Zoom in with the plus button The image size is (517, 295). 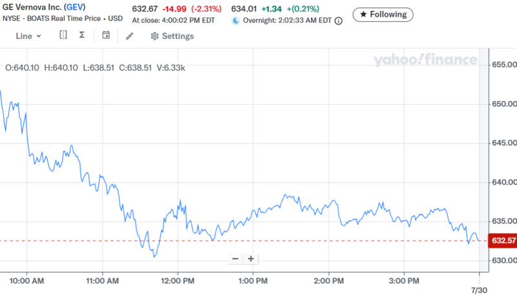pyautogui.click(x=251, y=259)
